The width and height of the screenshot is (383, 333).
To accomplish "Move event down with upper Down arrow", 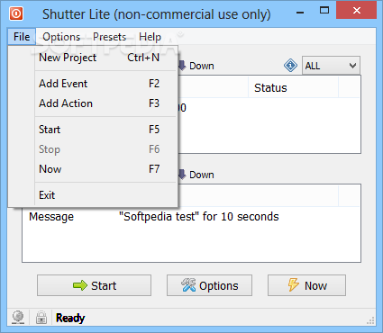I will (x=196, y=66).
